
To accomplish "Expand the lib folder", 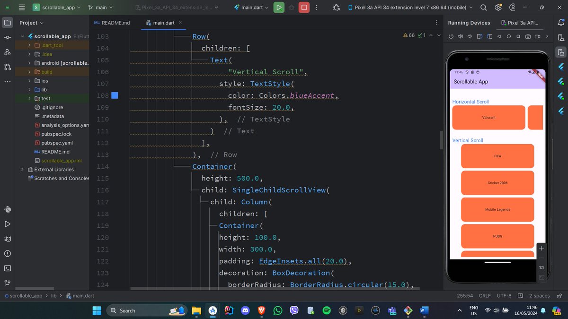I will click(x=29, y=90).
